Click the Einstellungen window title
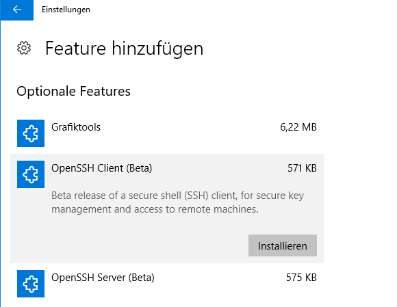397x307 pixels. click(x=66, y=10)
